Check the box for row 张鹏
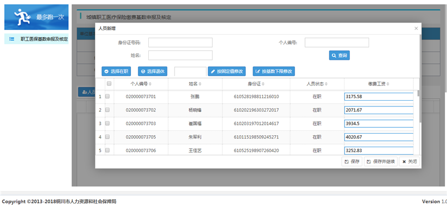Screen dimensions: 447x207 (x=107, y=96)
